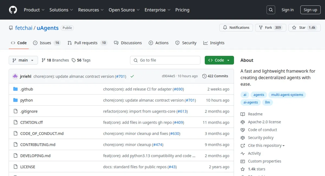The width and height of the screenshot is (325, 176).
Task: Click the green commit status checkmark
Action: coord(132,76)
